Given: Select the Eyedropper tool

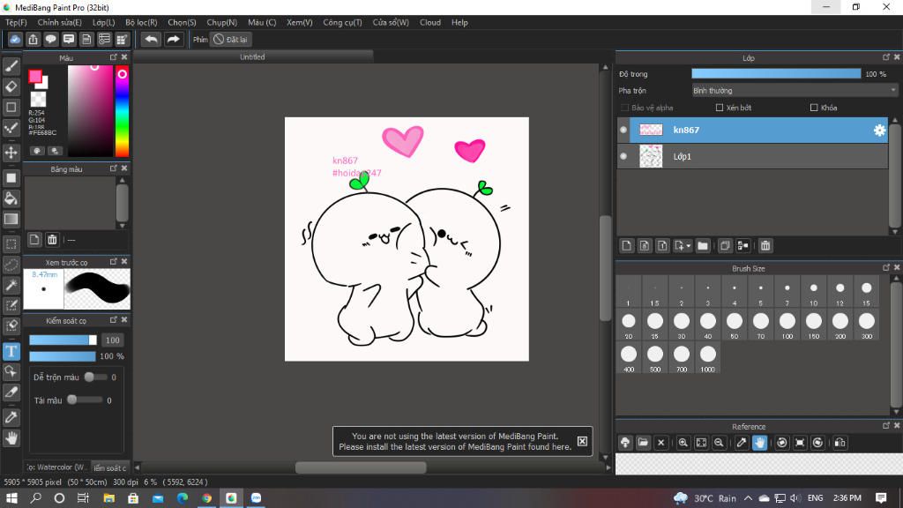Looking at the screenshot, I should 11,416.
